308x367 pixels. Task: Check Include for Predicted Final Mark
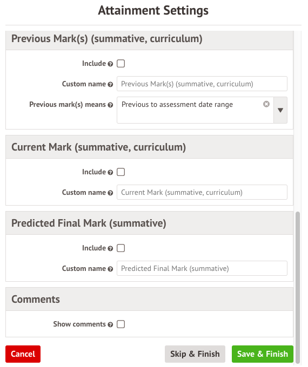pos(120,248)
